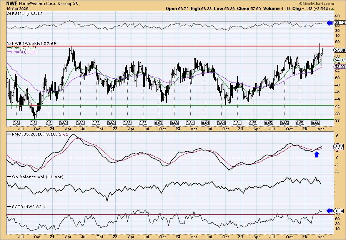Click the Chg +1.43 (+2.54%) value
This screenshot has height=240, width=346.
tap(311, 8)
